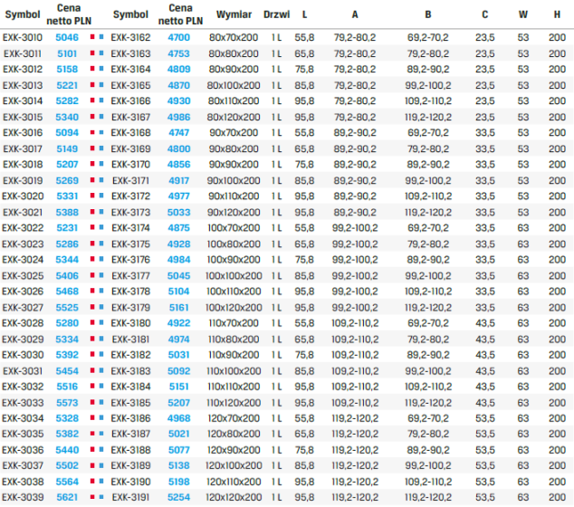The image size is (574, 507).
Task: Select dimension 90x80x200
Action: 234,149
